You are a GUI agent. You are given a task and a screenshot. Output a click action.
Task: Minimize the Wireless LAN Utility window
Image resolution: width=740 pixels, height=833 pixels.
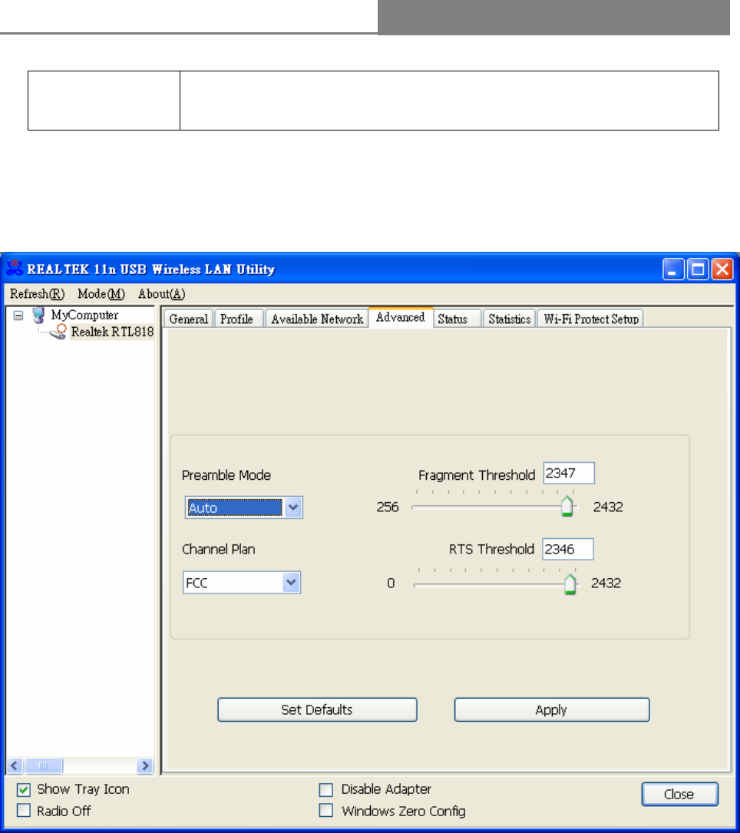672,269
